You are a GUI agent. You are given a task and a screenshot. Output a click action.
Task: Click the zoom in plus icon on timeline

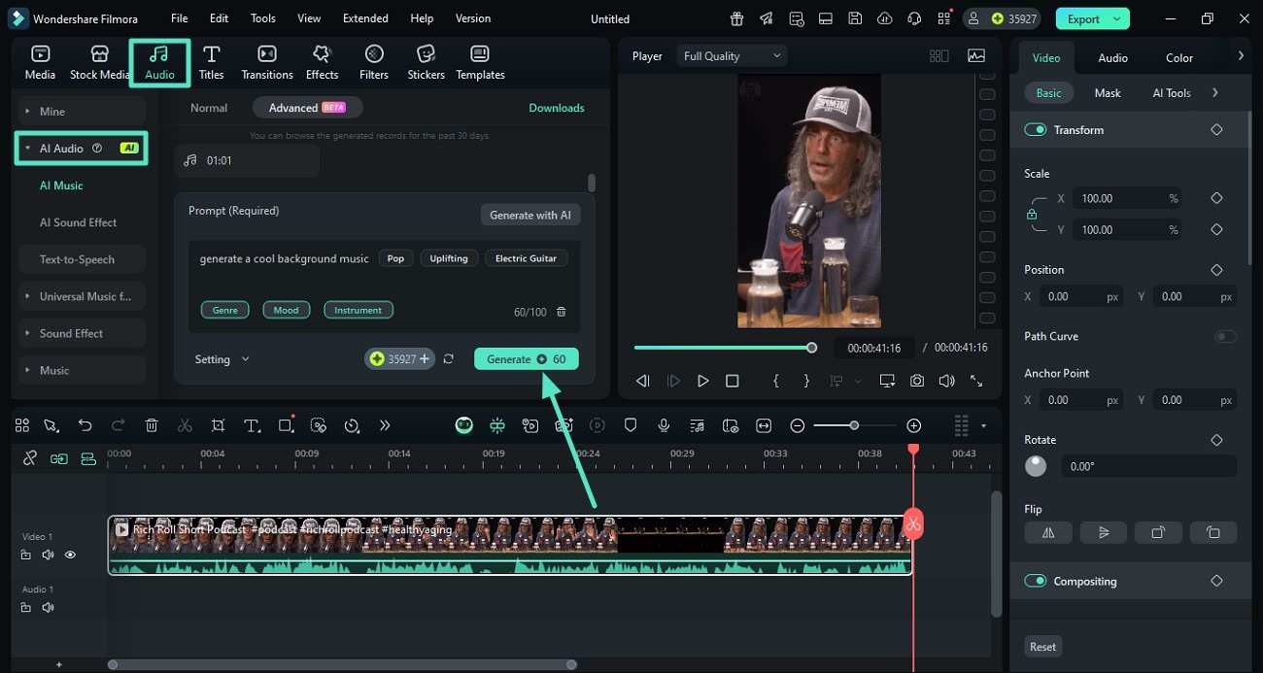point(913,425)
